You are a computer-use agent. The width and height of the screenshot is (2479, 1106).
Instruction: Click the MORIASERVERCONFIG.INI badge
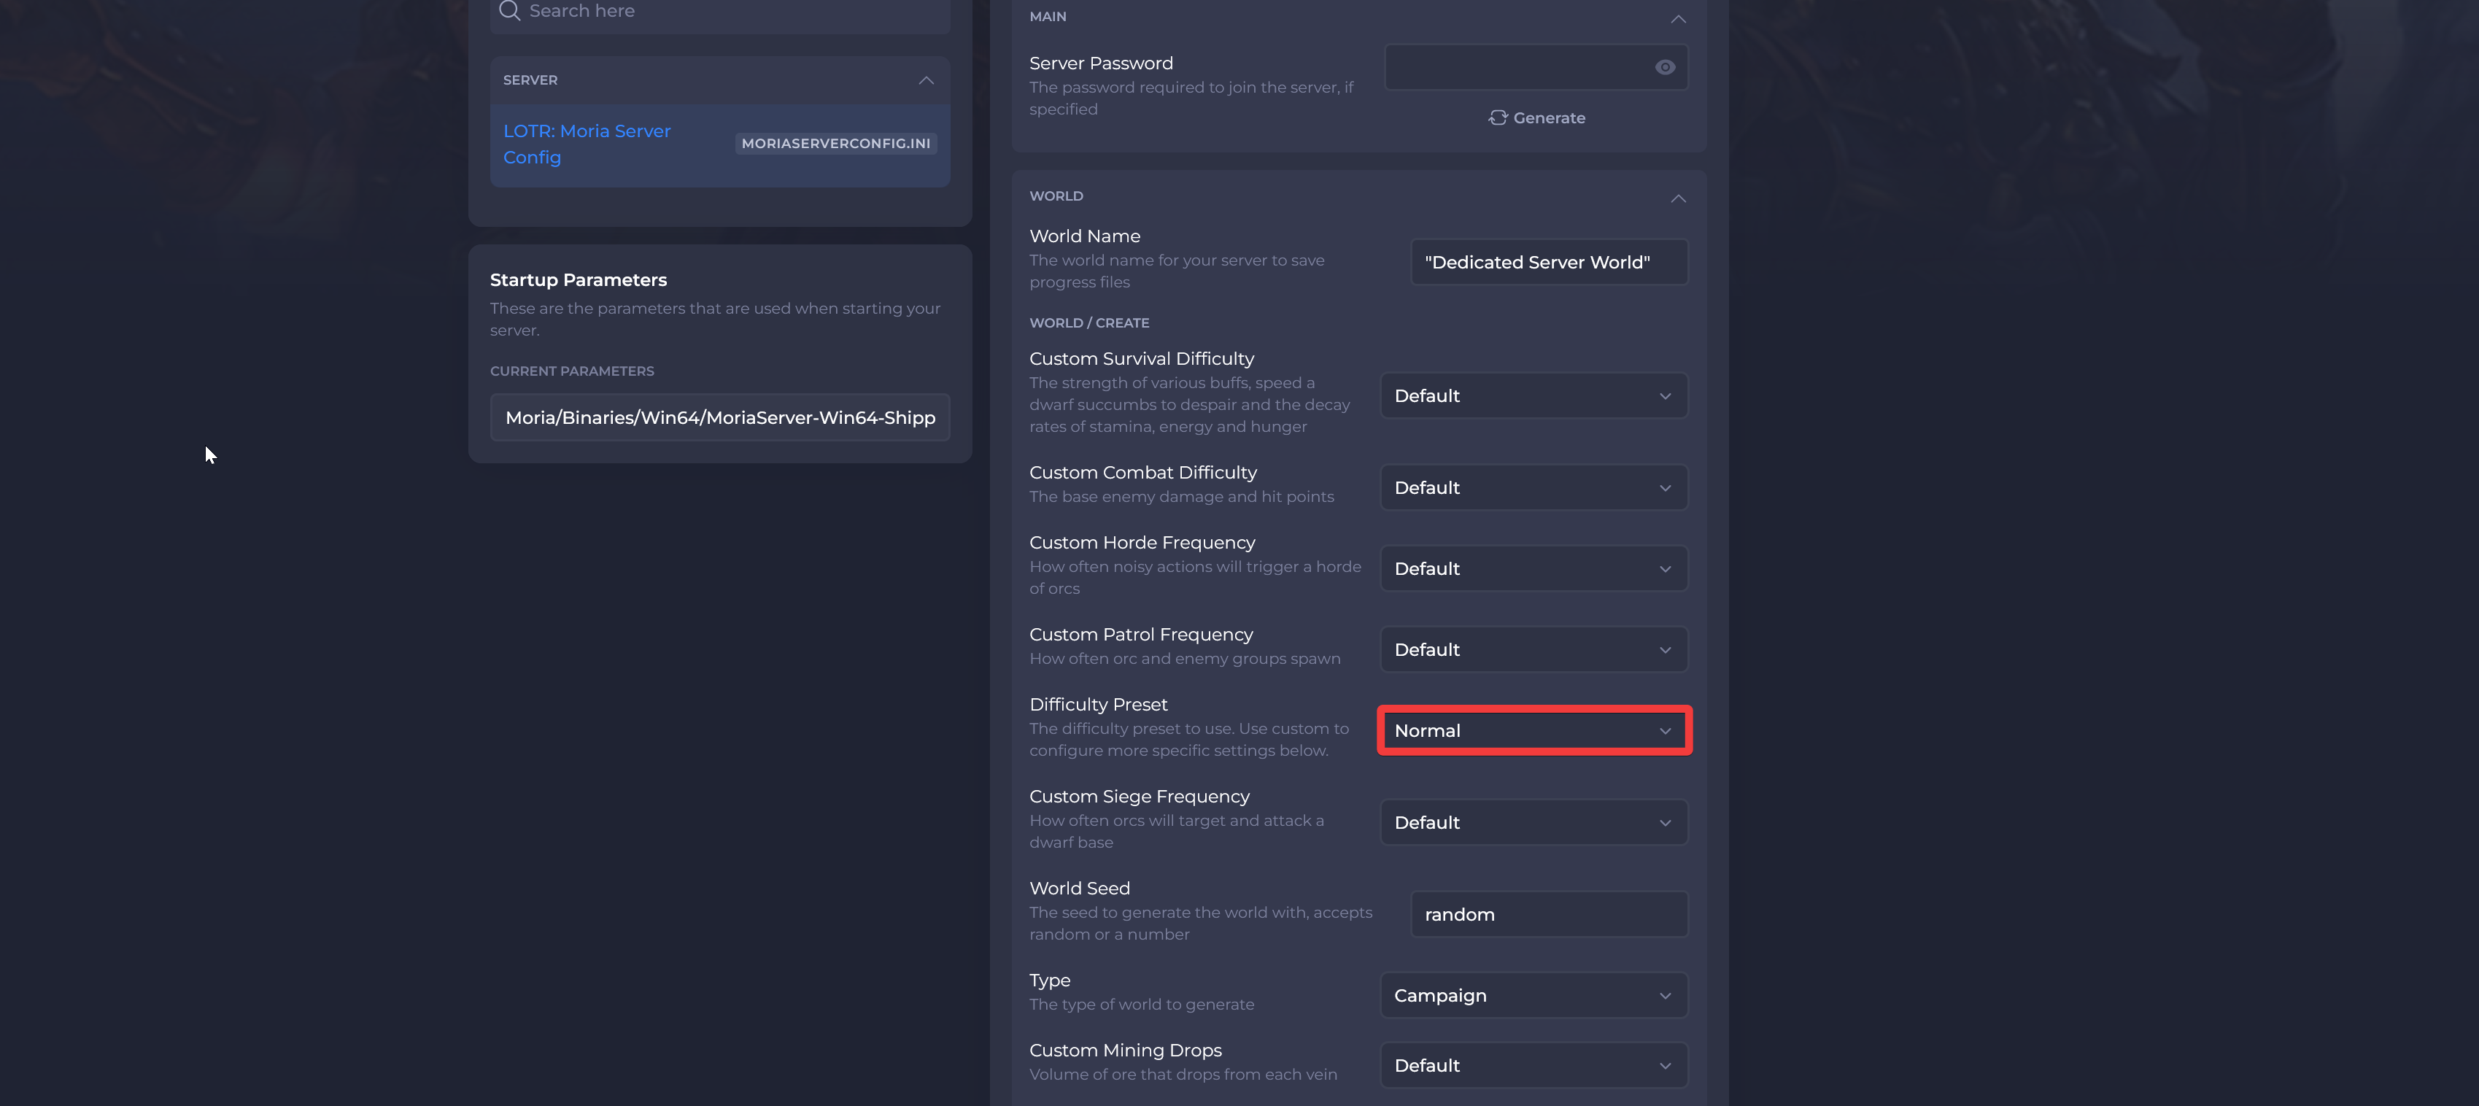[x=835, y=144]
